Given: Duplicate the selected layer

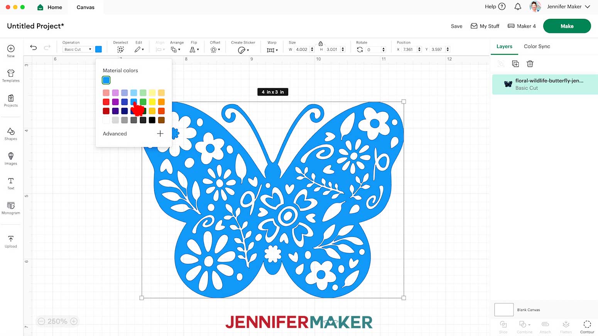Looking at the screenshot, I should click(515, 64).
